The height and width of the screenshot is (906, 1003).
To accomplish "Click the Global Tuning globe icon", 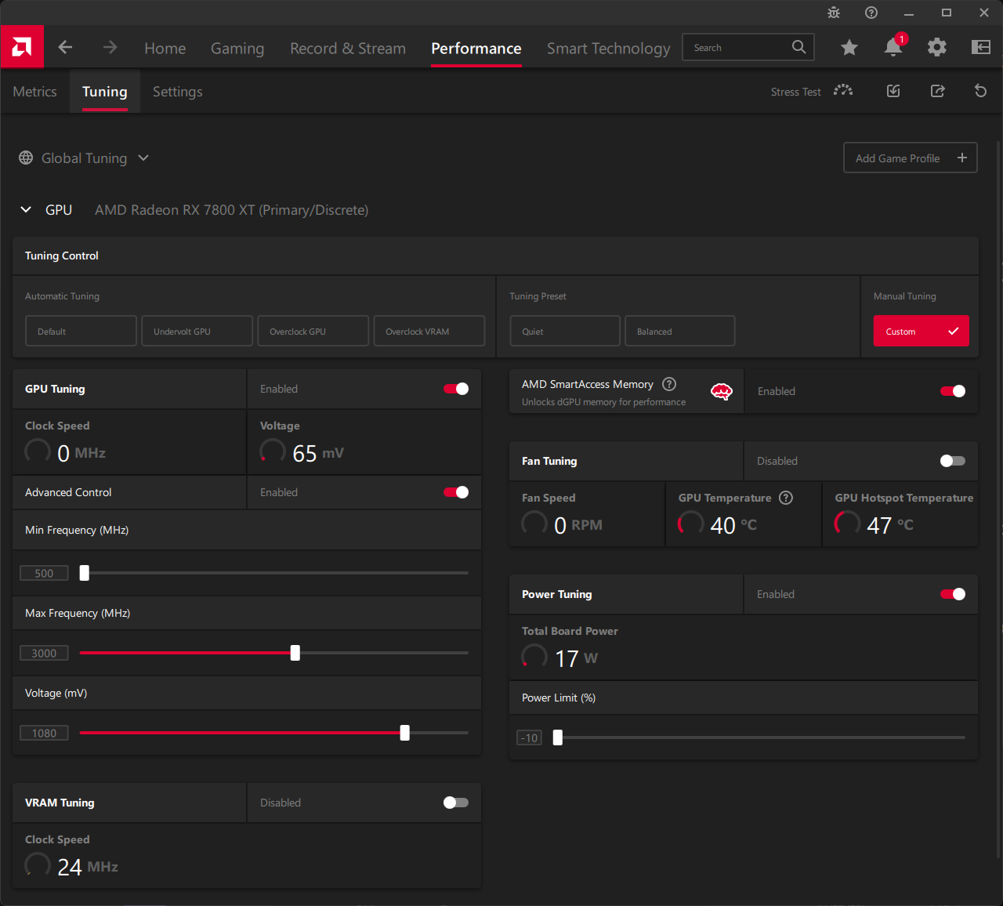I will (x=26, y=158).
